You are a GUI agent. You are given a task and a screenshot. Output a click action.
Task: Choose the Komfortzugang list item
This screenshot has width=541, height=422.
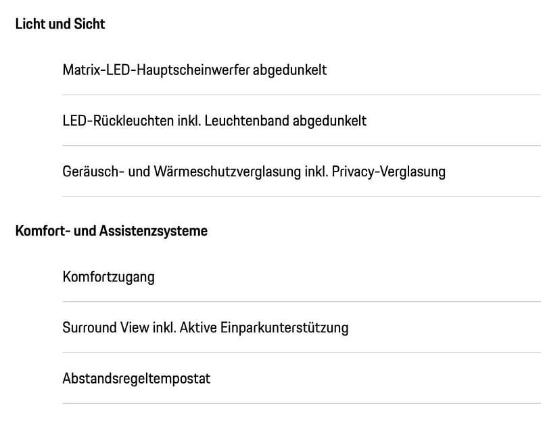[108, 277]
